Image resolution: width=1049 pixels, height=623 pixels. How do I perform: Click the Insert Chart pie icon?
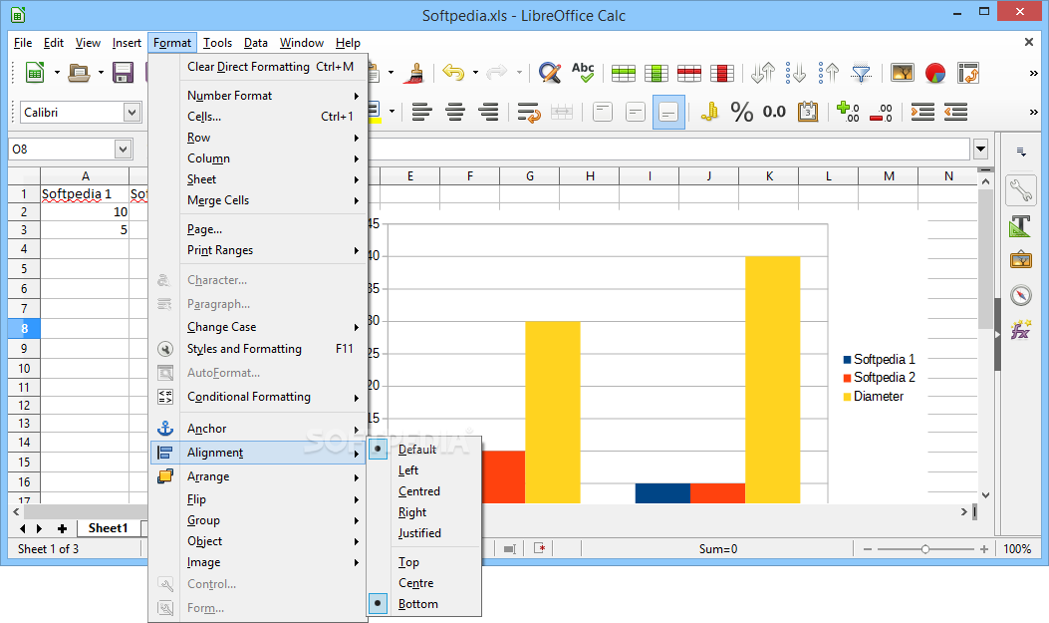pyautogui.click(x=935, y=73)
